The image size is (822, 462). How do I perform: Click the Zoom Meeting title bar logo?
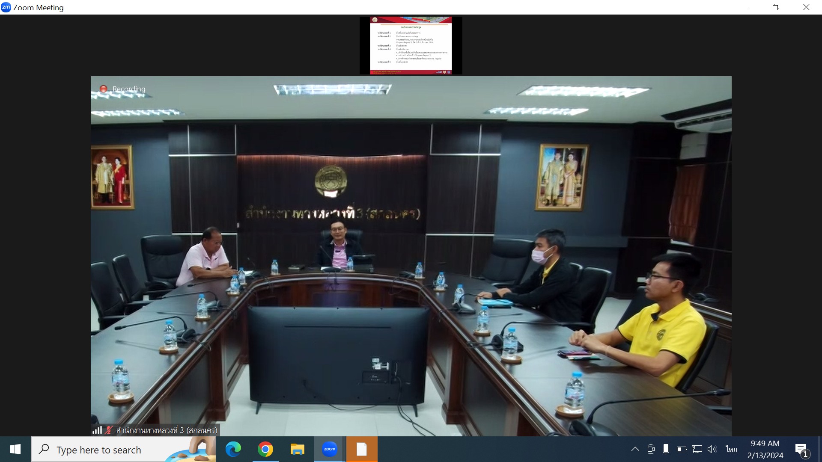click(6, 7)
